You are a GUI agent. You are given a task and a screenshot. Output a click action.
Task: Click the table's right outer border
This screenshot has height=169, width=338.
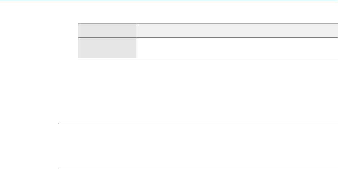point(337,41)
